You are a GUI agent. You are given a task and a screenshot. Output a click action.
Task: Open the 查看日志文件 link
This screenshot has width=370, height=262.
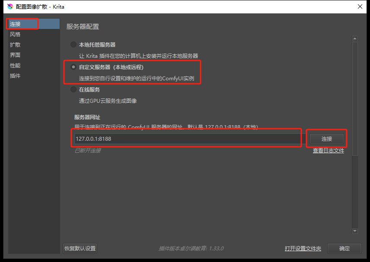pyautogui.click(x=328, y=151)
